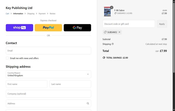Click the TOTAL SAVINGS £2.00 text
This screenshot has height=111, width=175.
[x=117, y=58]
